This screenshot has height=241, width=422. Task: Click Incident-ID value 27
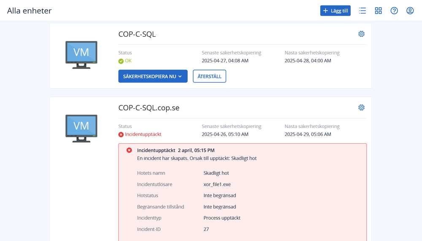point(206,229)
